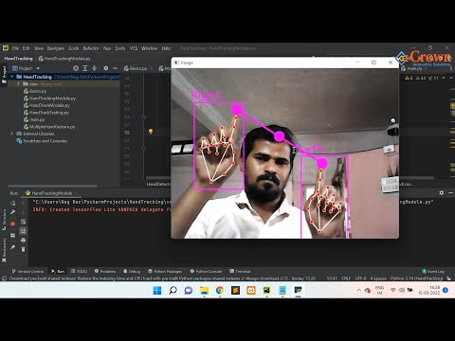This screenshot has height=341, width=455.
Task: Click Bookmarks vertical sidebar tab
Action: click(4, 249)
